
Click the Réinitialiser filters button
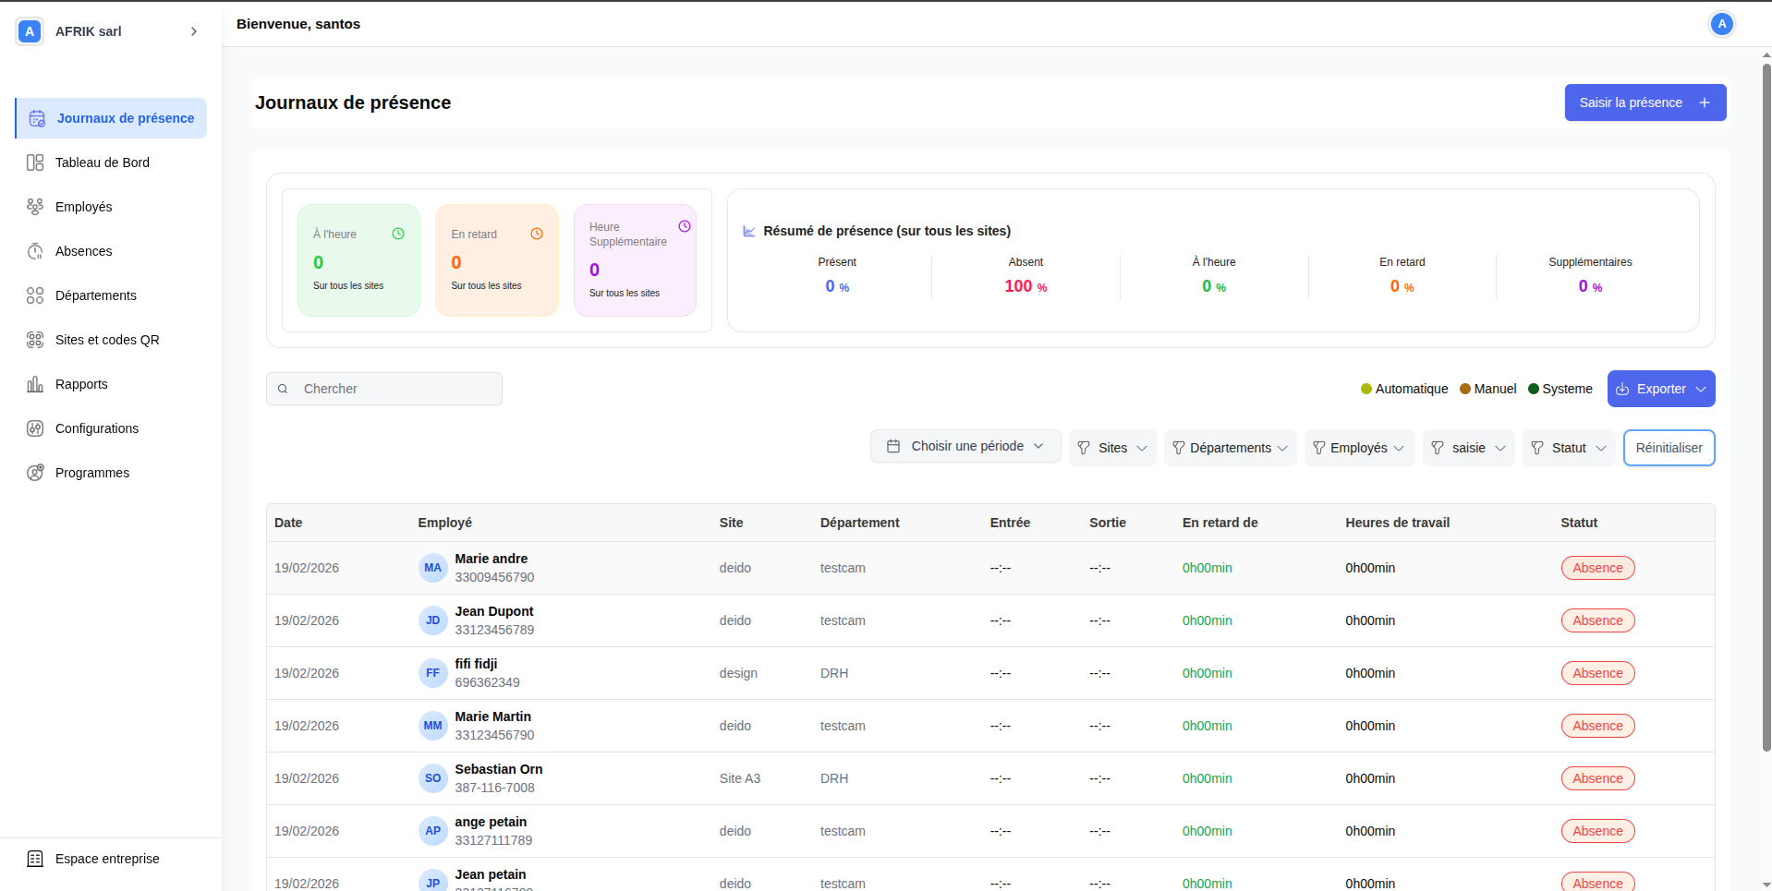(1669, 448)
